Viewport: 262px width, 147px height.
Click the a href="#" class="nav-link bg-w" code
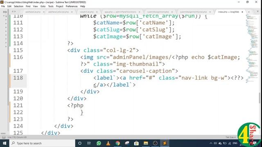point(175,78)
